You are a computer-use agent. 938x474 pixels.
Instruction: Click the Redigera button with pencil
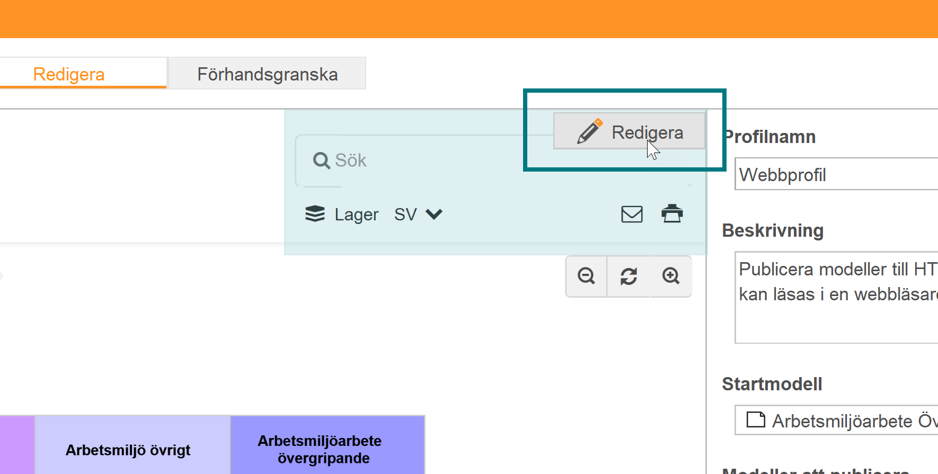630,131
